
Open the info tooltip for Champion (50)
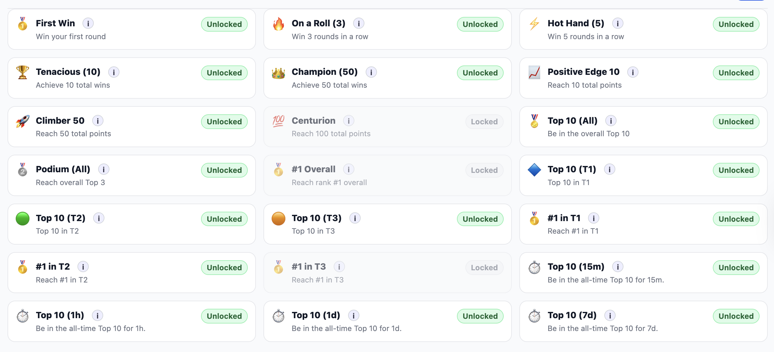tap(371, 72)
